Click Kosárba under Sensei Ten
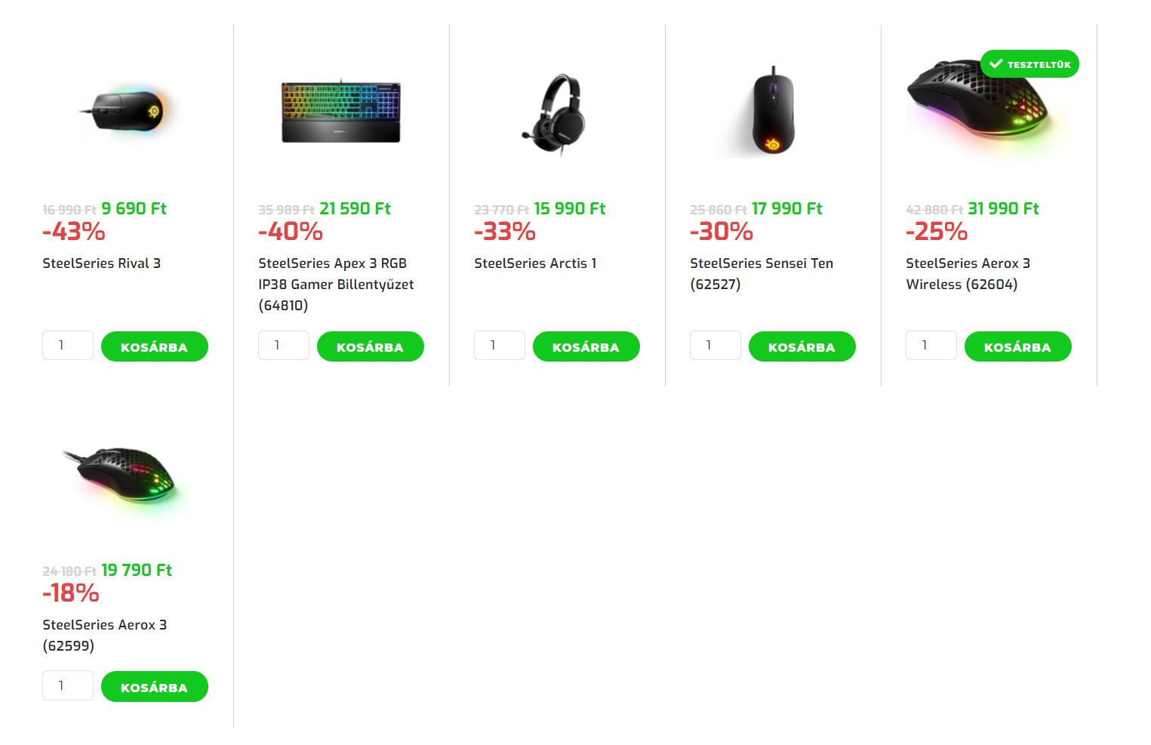The image size is (1151, 745). click(x=802, y=346)
